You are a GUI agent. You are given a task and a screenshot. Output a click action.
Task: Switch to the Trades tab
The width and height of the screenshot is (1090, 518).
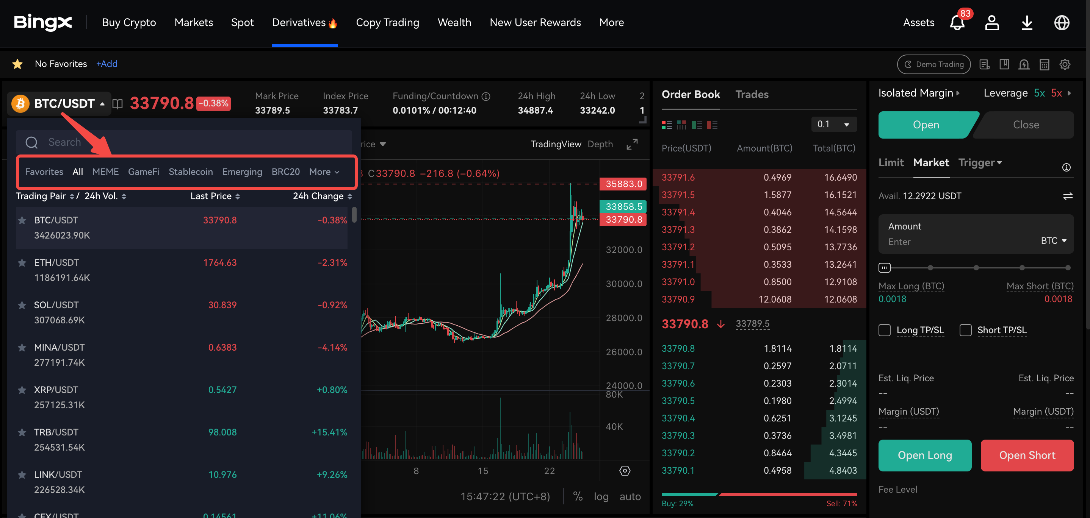point(752,94)
